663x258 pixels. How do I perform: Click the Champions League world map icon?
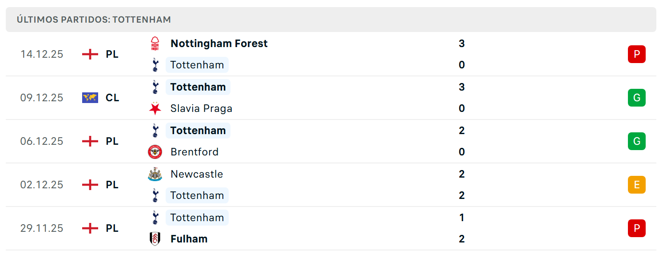[90, 98]
